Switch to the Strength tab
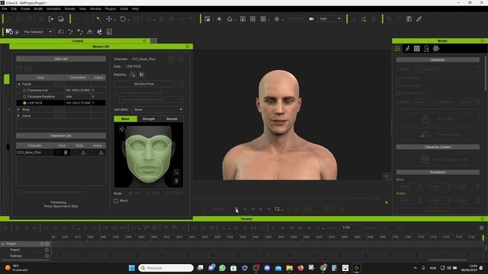 (x=149, y=119)
